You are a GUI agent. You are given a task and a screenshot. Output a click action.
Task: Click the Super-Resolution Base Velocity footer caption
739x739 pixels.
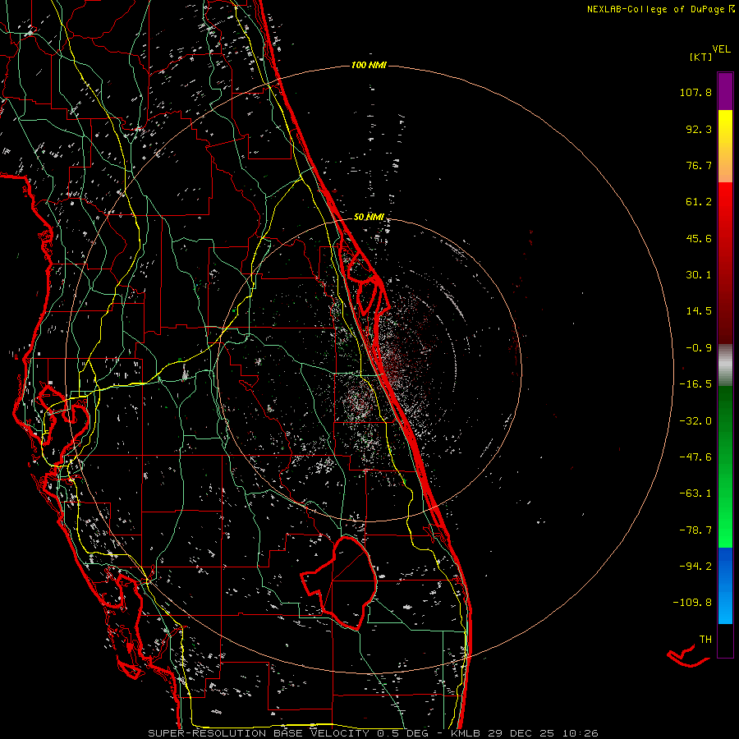point(374,733)
